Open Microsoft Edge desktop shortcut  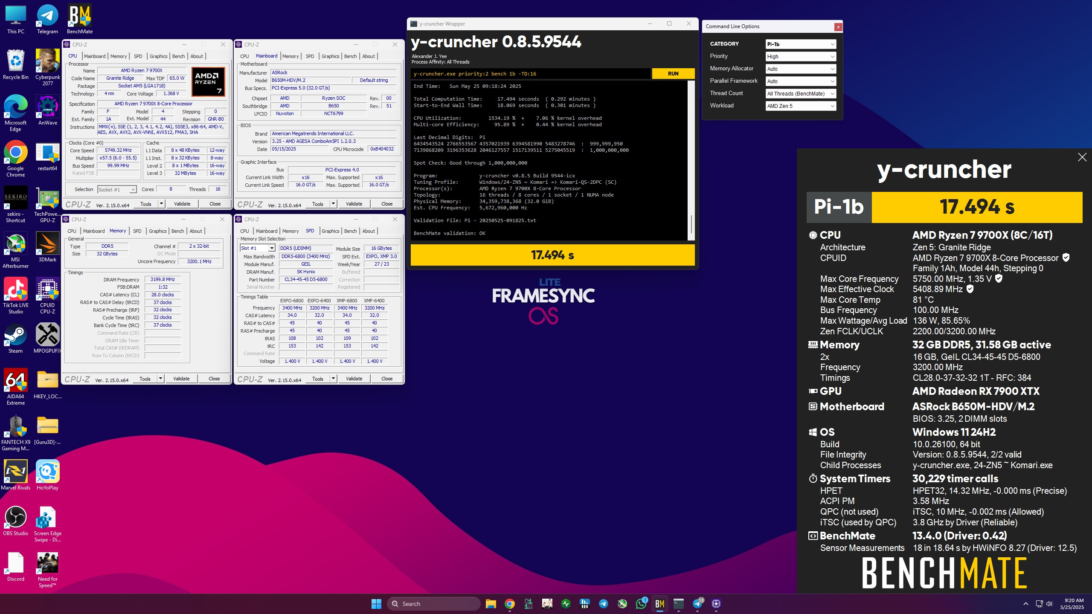pos(16,113)
